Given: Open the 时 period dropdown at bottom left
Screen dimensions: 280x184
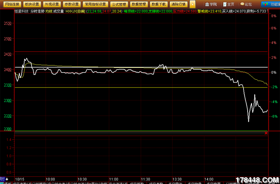Looking at the screenshot, I should [3, 179].
